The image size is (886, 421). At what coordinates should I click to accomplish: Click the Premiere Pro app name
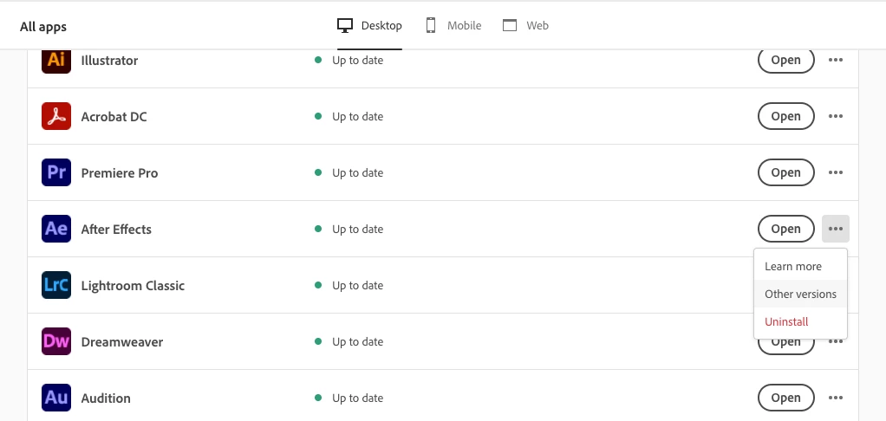coord(120,173)
